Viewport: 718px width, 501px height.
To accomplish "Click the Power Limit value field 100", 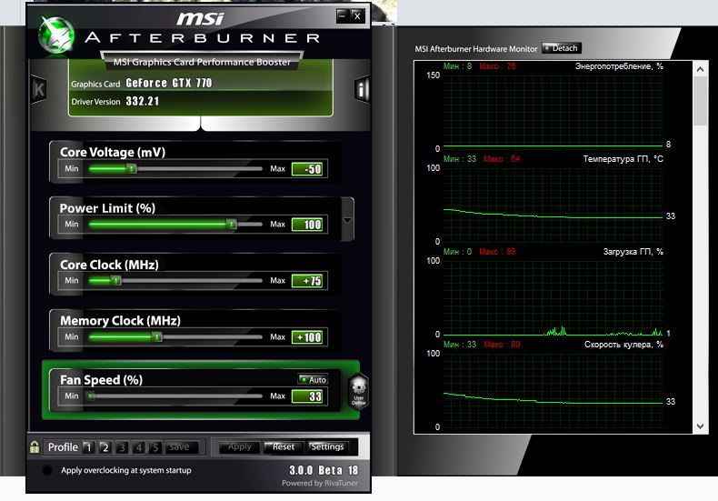I will pyautogui.click(x=307, y=225).
